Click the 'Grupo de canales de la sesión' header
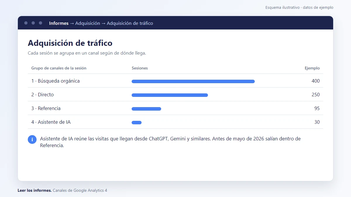The image size is (351, 197). (59, 68)
